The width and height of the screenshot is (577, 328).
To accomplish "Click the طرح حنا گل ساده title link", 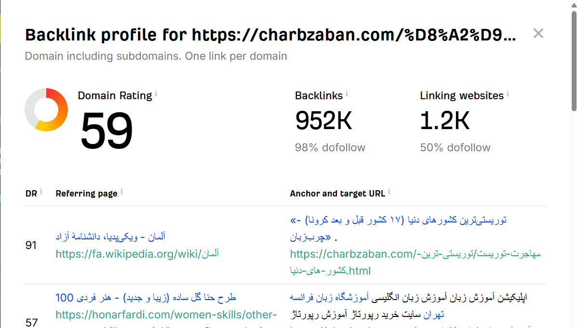I will (146, 297).
